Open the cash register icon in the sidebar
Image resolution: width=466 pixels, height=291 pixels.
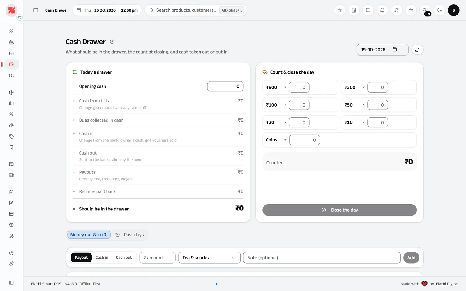click(11, 42)
